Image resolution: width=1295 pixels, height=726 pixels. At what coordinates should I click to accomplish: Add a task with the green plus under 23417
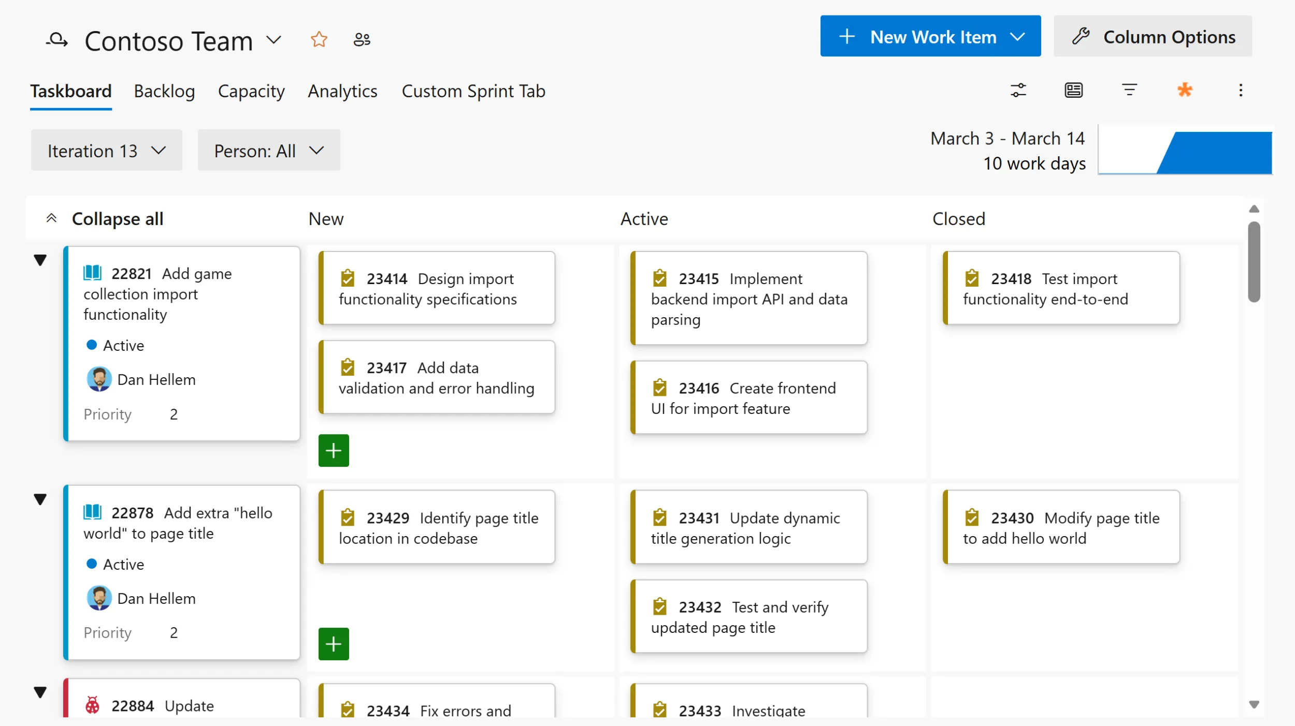click(334, 451)
